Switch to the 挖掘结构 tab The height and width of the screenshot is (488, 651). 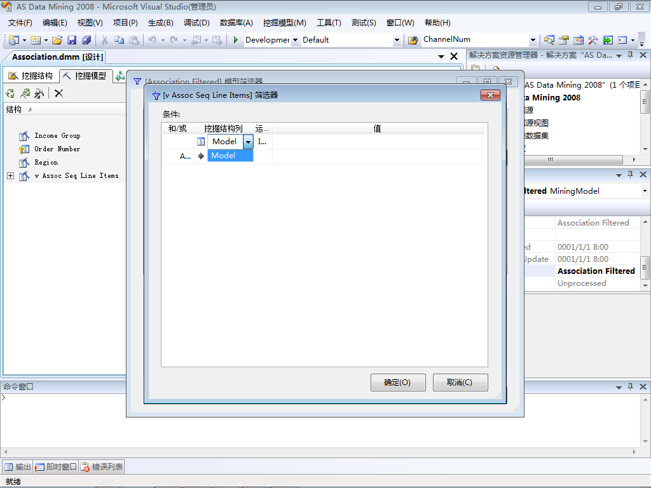[31, 76]
